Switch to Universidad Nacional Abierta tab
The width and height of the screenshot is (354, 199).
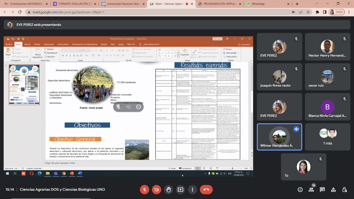point(122,4)
